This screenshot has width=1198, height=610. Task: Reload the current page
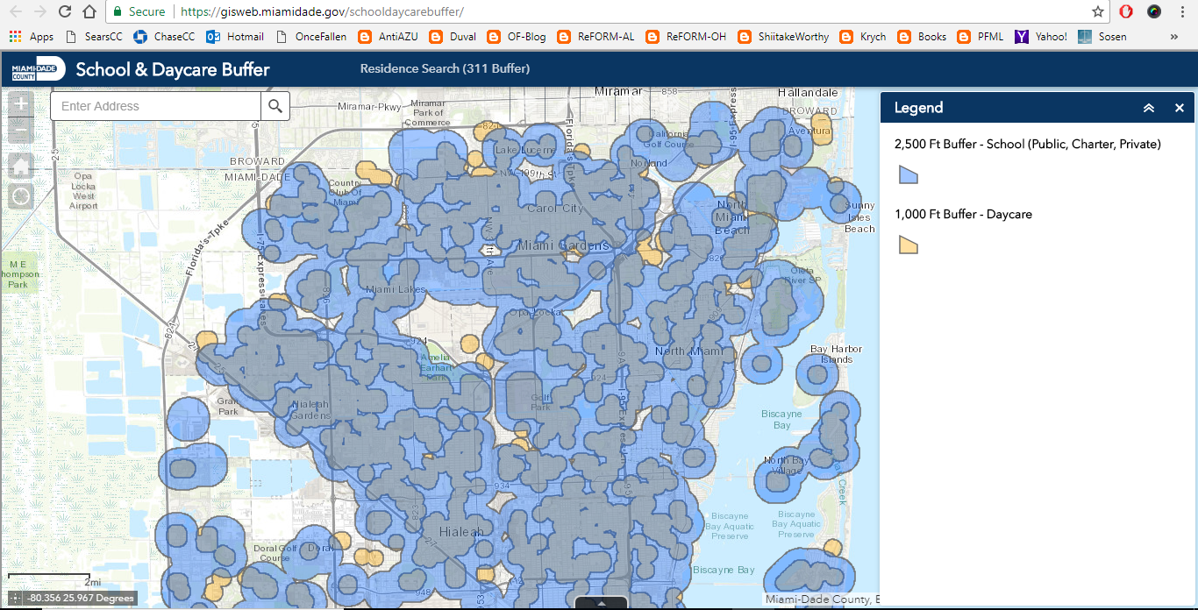coord(65,11)
